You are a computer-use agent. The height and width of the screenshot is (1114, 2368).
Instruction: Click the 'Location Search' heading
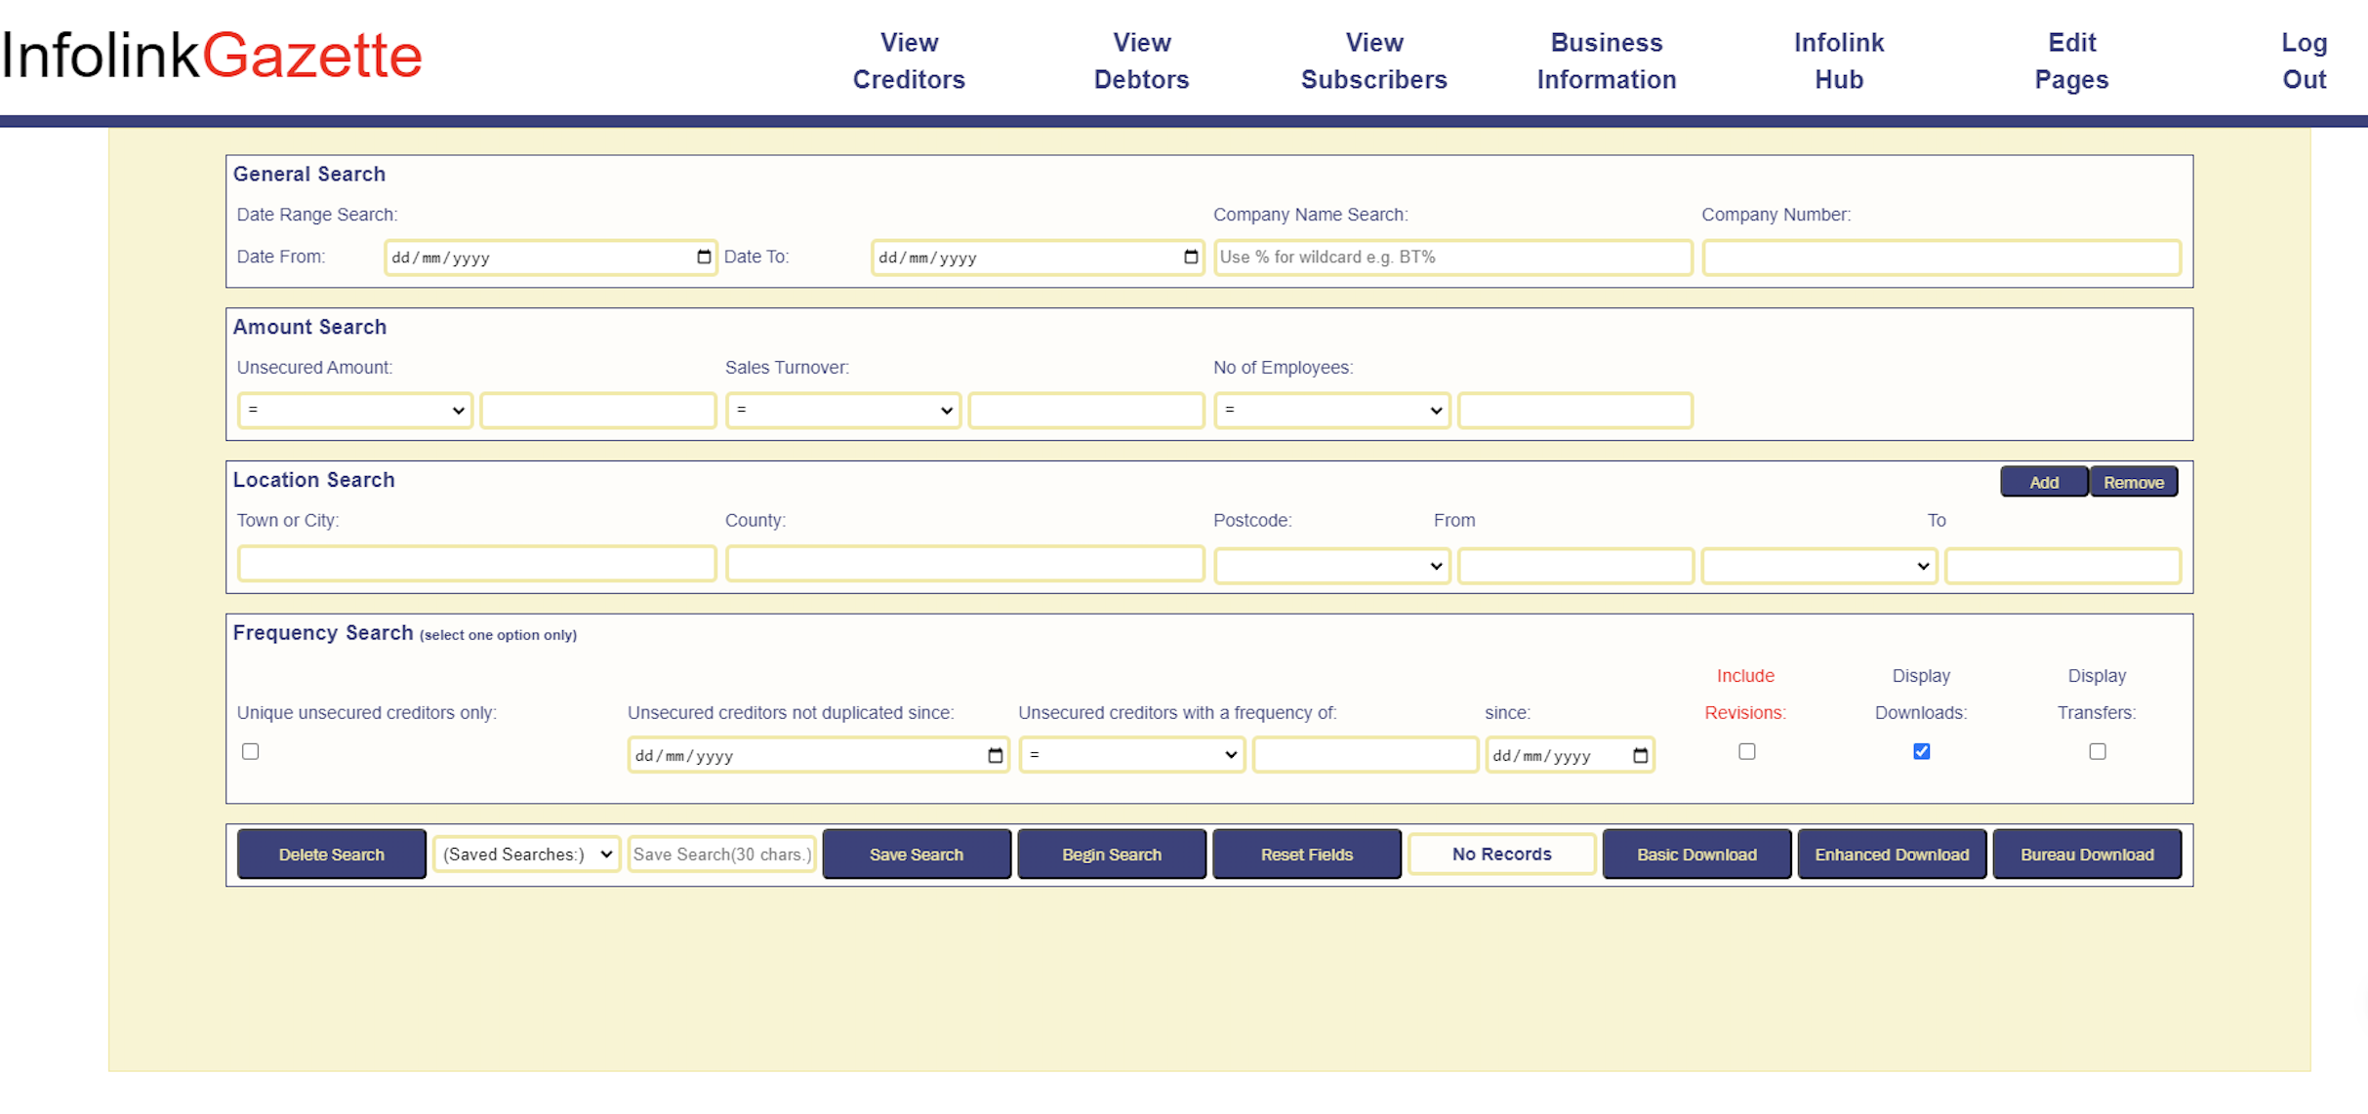click(313, 480)
